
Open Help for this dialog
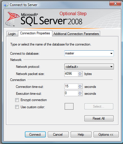coord(81,135)
